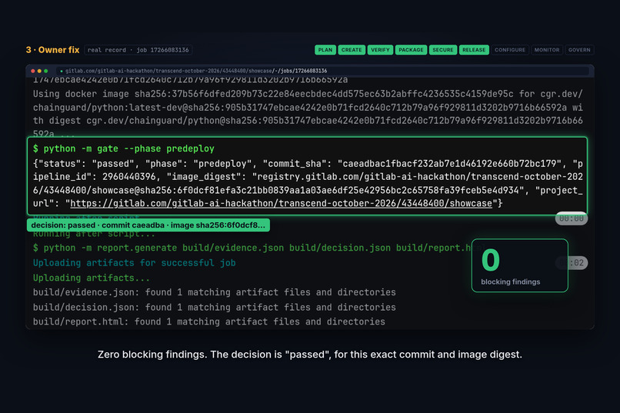620x413 pixels.
Task: Click the '0 blocking findings' card
Action: click(x=519, y=265)
